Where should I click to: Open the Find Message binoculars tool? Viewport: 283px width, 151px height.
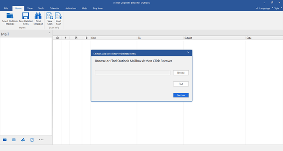pyautogui.click(x=38, y=16)
